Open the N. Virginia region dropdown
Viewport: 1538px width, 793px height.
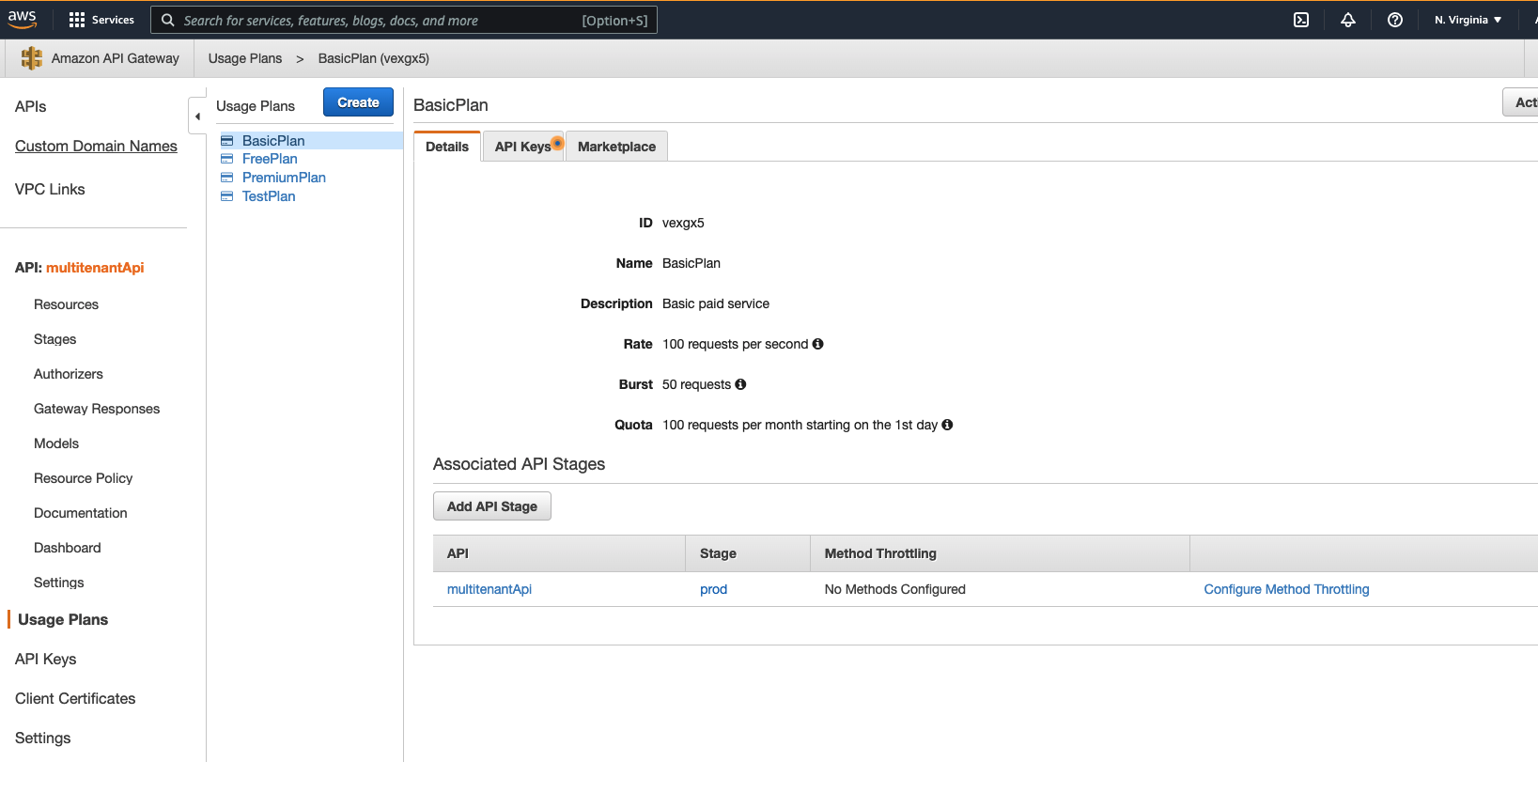pos(1468,20)
